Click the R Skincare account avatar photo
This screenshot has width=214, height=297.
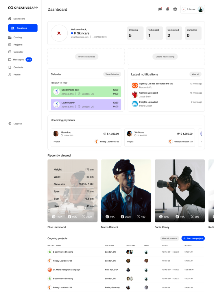pos(200,9)
